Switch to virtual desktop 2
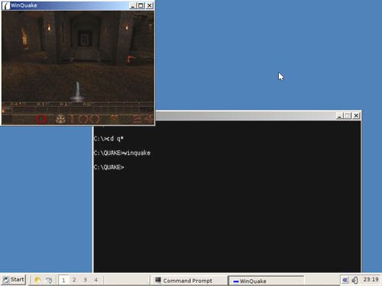The width and height of the screenshot is (382, 286). tap(74, 280)
